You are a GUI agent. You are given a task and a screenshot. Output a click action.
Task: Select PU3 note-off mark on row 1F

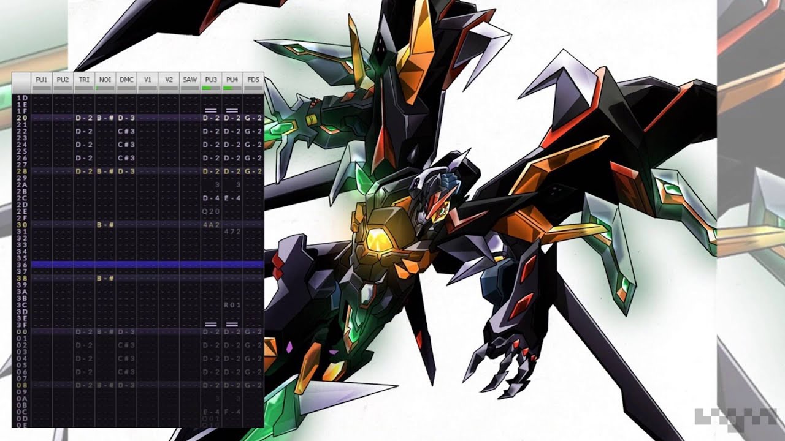pos(211,111)
